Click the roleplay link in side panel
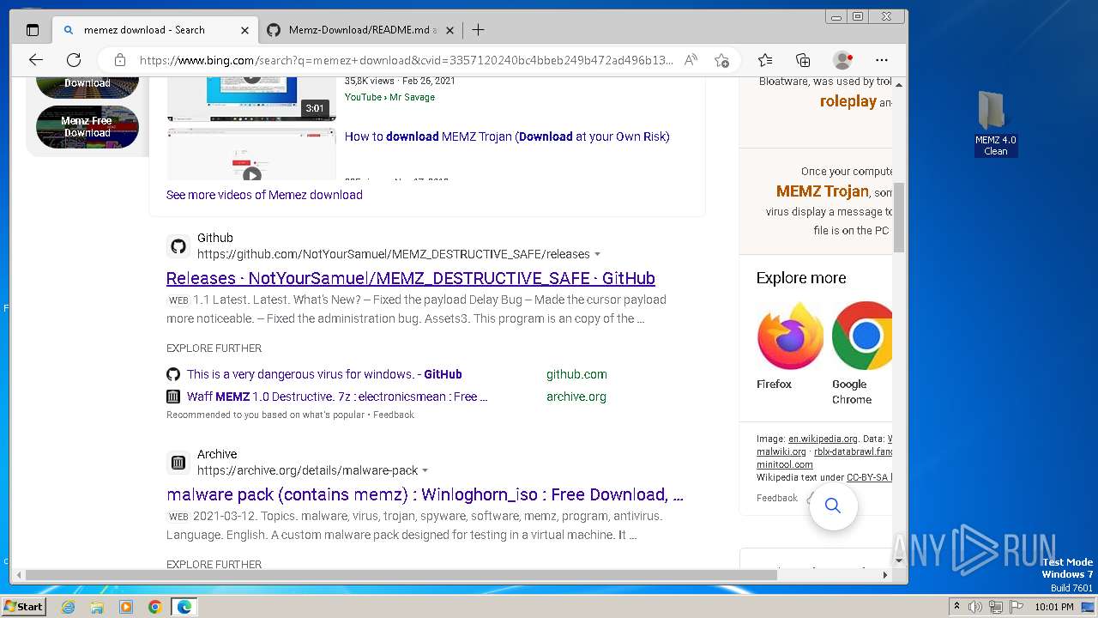 [848, 101]
